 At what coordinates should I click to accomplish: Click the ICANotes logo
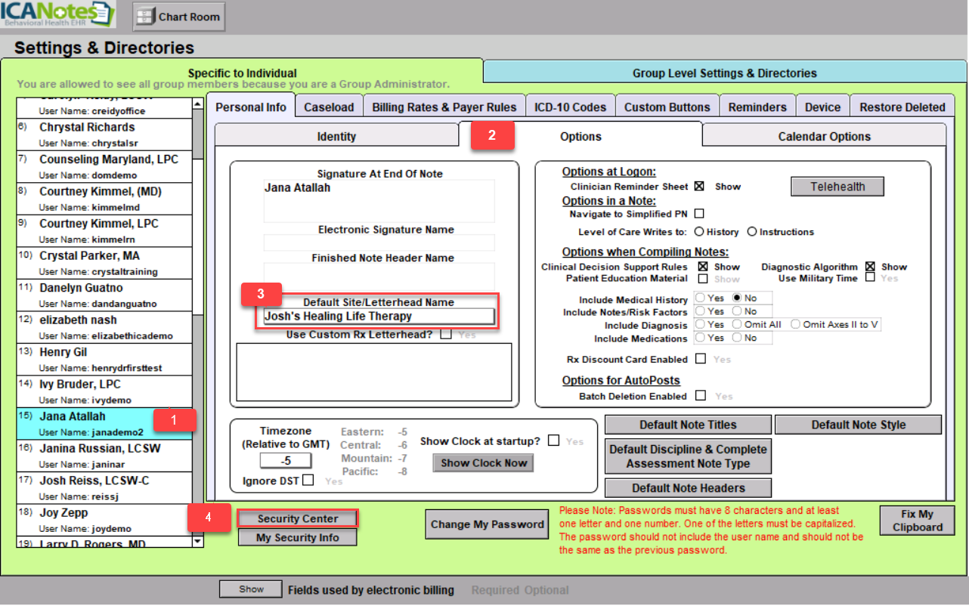click(58, 14)
